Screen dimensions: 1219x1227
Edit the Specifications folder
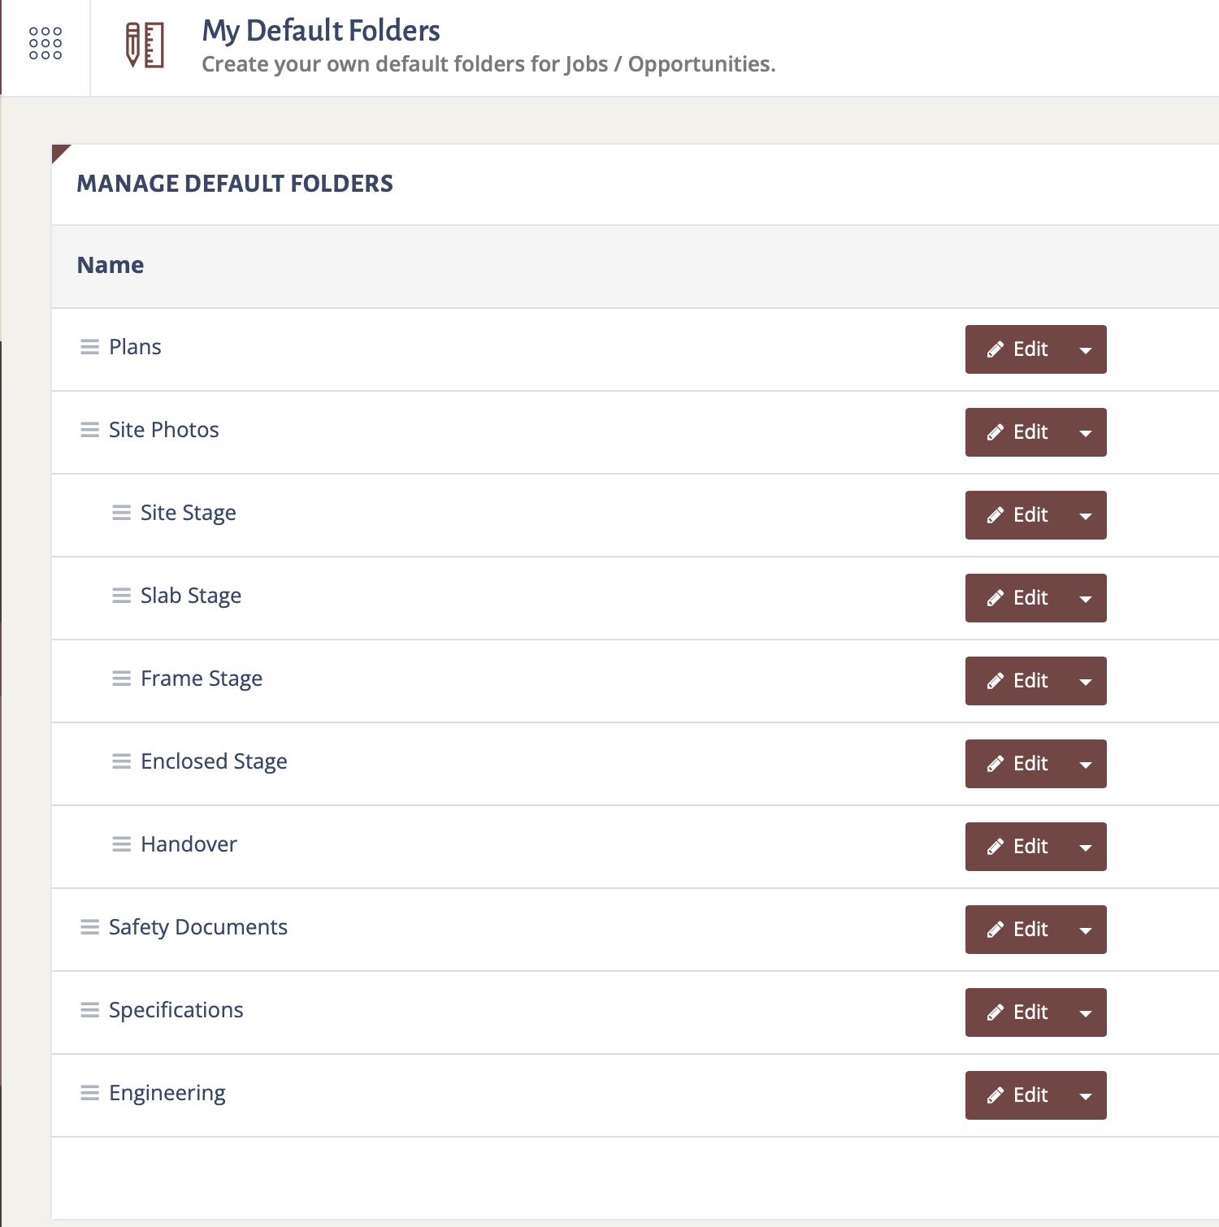pos(1016,1012)
